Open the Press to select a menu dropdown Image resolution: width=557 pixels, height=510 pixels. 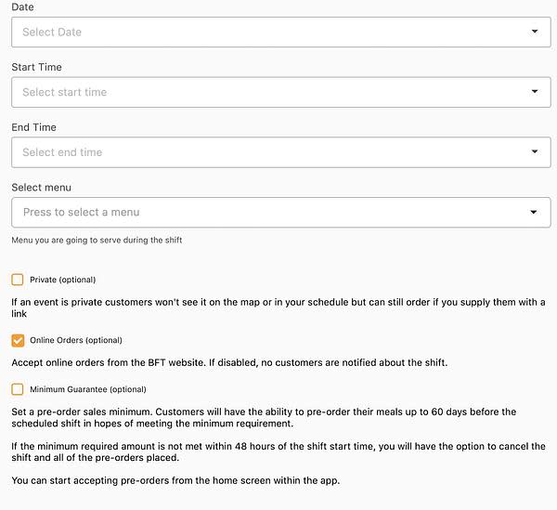point(281,212)
